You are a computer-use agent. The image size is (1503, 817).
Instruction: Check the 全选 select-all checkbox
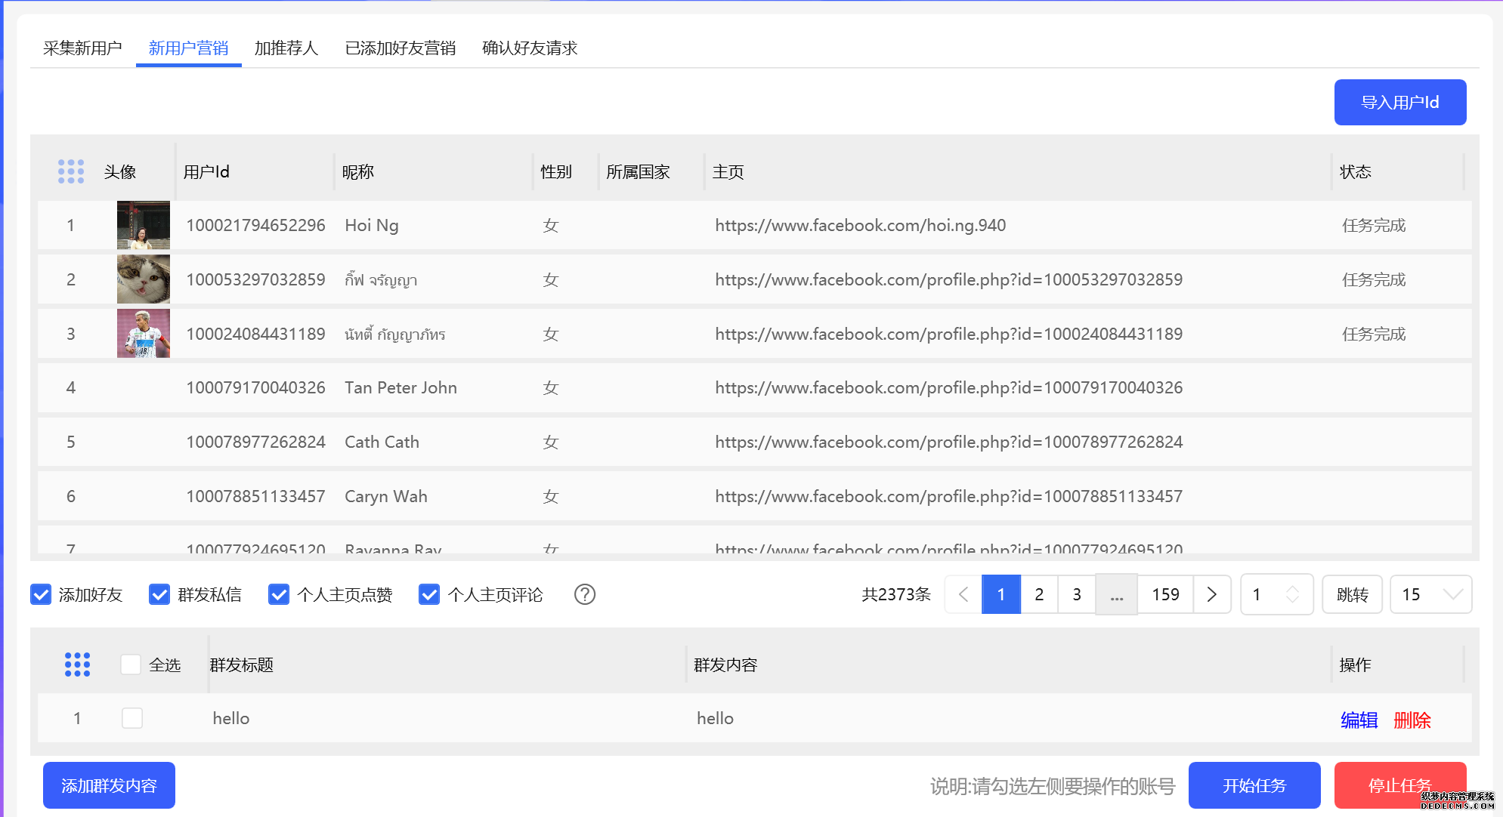click(131, 664)
